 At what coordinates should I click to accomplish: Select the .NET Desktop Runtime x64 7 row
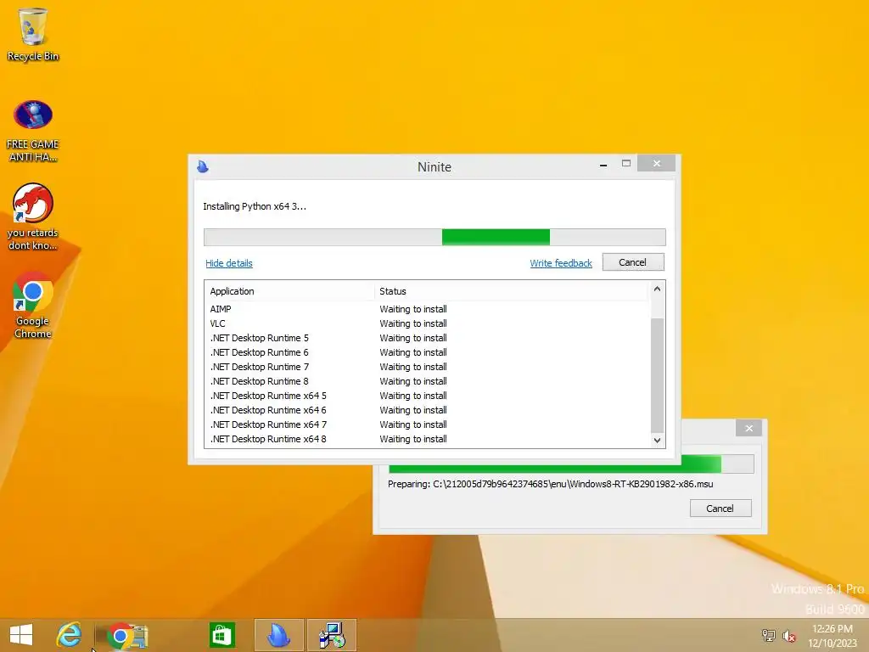tap(427, 424)
